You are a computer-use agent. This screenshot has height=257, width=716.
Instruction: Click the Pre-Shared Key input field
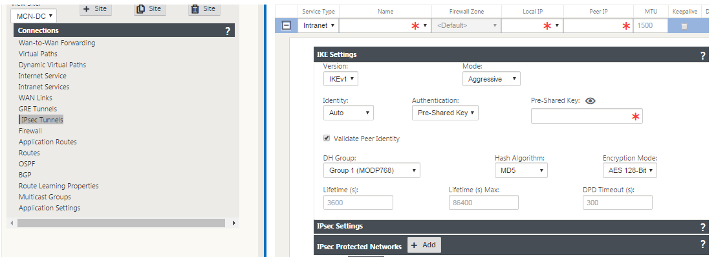[587, 117]
